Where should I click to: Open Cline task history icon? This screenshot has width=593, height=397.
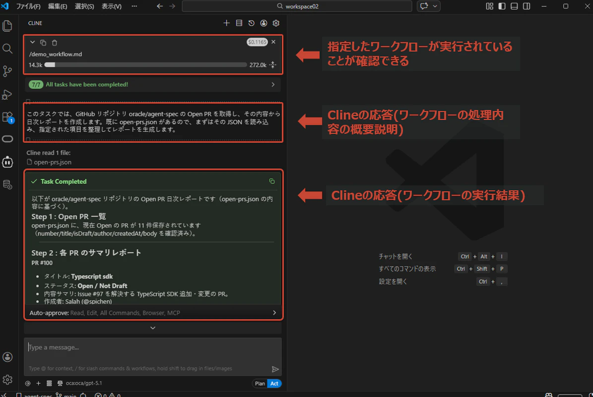click(251, 23)
